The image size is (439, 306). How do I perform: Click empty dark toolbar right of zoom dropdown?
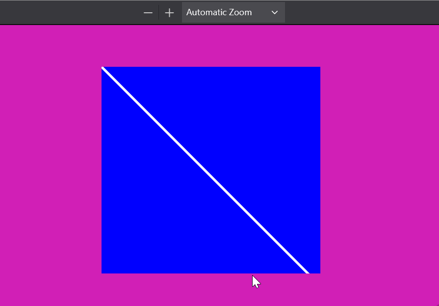click(361, 12)
